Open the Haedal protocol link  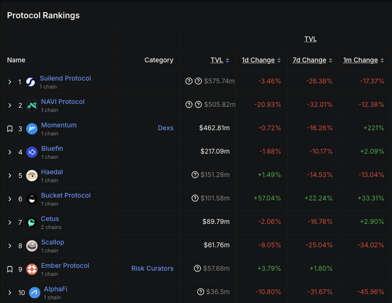tap(52, 172)
